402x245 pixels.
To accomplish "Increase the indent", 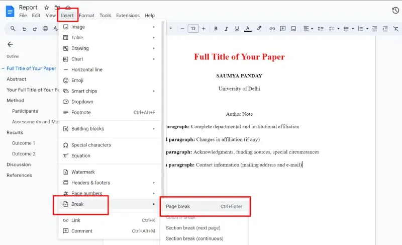I will tap(385, 29).
